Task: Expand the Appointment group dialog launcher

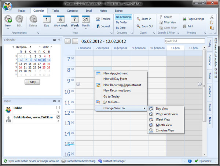Action: click(x=38, y=33)
